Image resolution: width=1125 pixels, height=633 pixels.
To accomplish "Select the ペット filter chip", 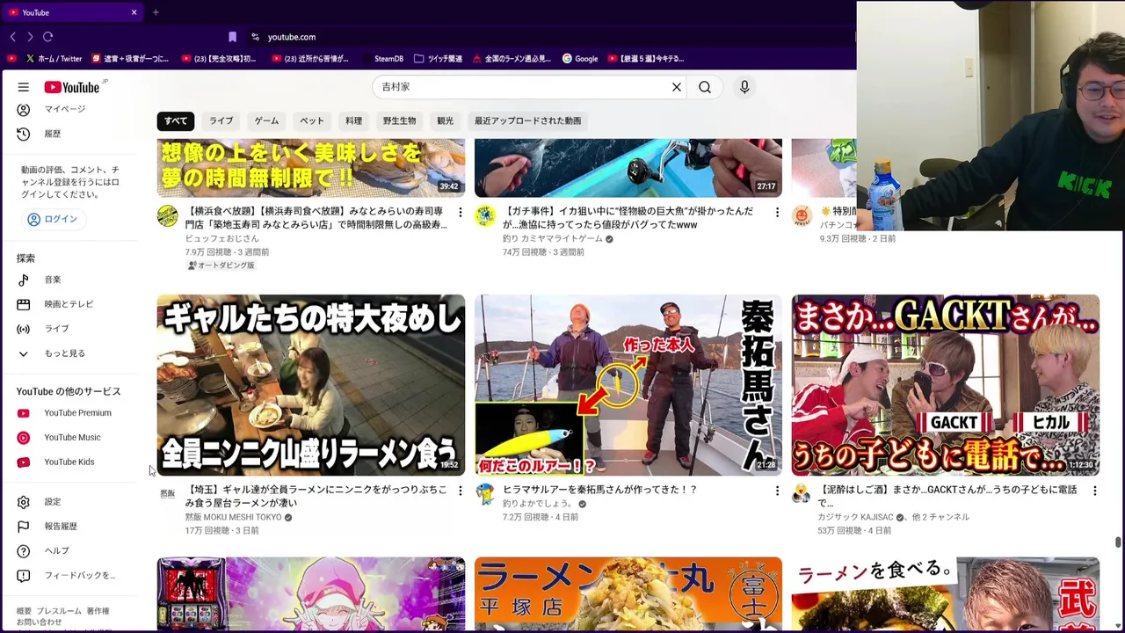I will [312, 120].
